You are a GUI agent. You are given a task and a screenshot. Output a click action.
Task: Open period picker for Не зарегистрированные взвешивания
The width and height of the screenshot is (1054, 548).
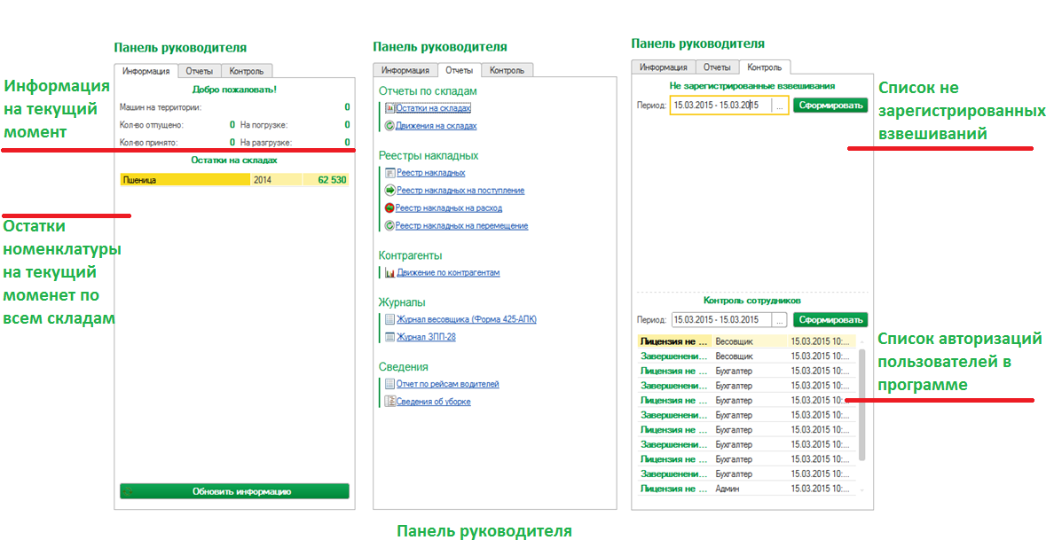[780, 106]
